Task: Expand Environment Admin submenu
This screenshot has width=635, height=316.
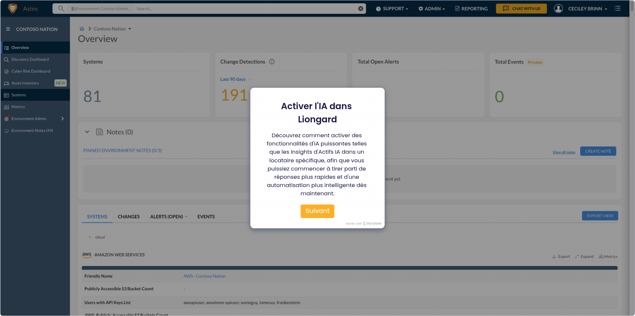Action: [63, 119]
